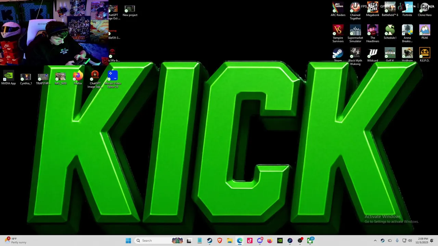The height and width of the screenshot is (246, 438).
Task: Open Clone Hero desktop shortcut
Action: (x=425, y=10)
